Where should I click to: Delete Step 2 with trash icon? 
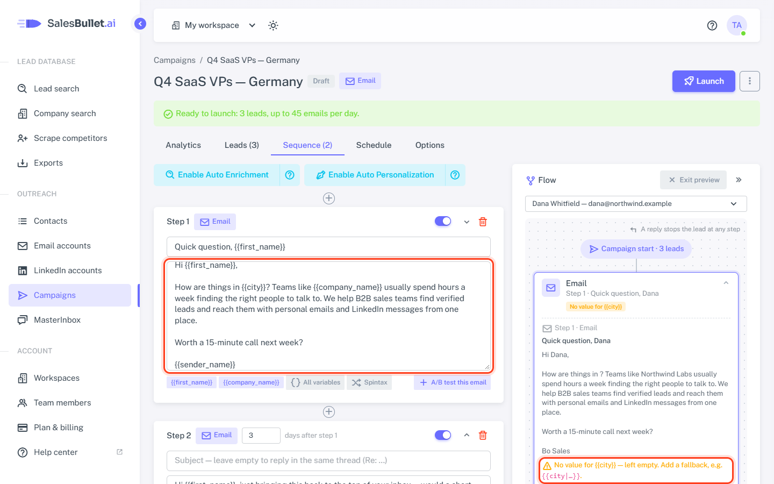click(x=483, y=435)
